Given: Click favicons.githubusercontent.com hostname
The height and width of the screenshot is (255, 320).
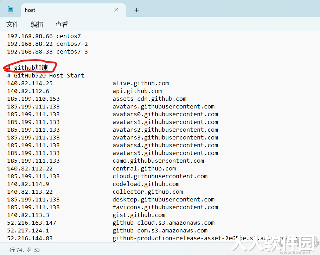Looking at the screenshot, I should click(165, 207).
